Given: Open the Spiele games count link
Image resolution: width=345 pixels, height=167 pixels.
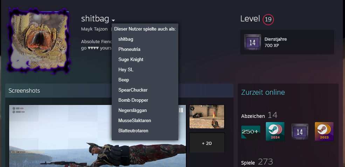Looking at the screenshot, I should (248, 163).
